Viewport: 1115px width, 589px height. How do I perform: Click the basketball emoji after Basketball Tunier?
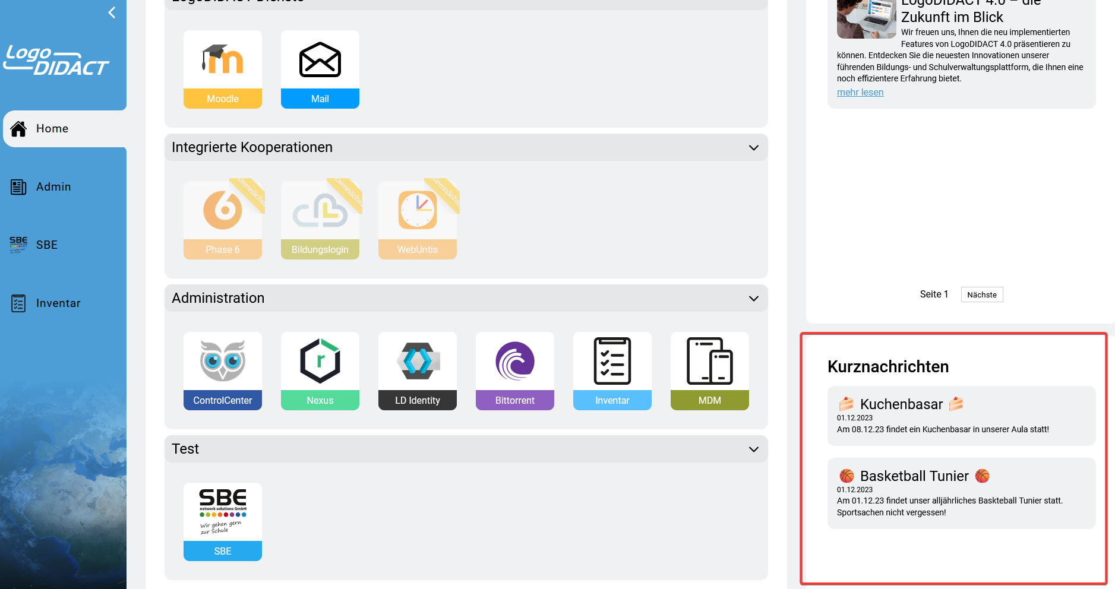983,476
